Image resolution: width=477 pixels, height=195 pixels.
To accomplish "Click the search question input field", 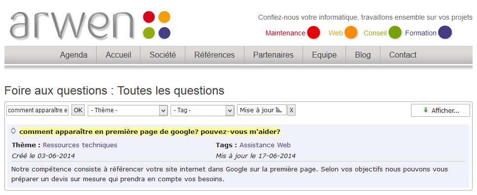I will coord(37,110).
